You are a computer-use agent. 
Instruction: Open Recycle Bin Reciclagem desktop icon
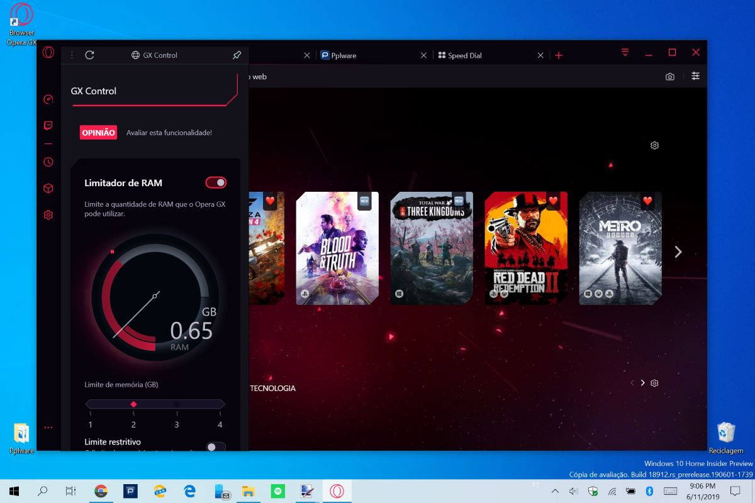pyautogui.click(x=726, y=438)
